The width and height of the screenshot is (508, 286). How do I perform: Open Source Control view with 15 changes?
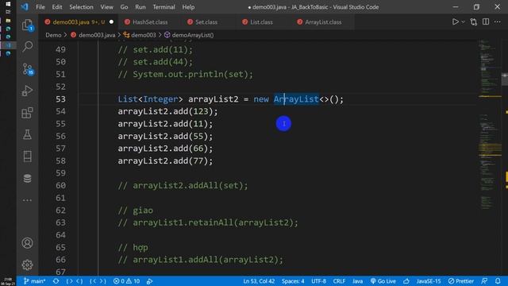point(28,69)
